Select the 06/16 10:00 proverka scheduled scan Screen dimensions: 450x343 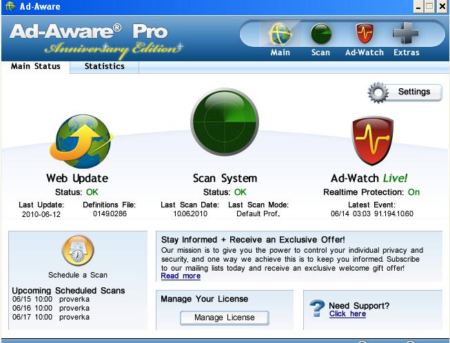(51, 309)
